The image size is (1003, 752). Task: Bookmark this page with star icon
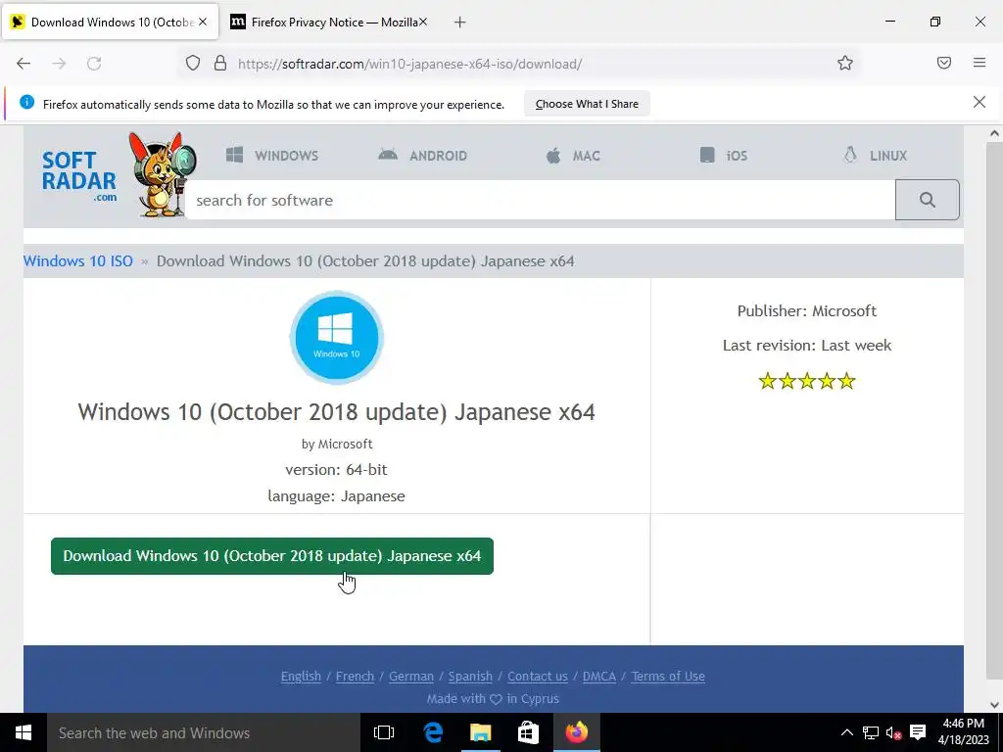[845, 64]
